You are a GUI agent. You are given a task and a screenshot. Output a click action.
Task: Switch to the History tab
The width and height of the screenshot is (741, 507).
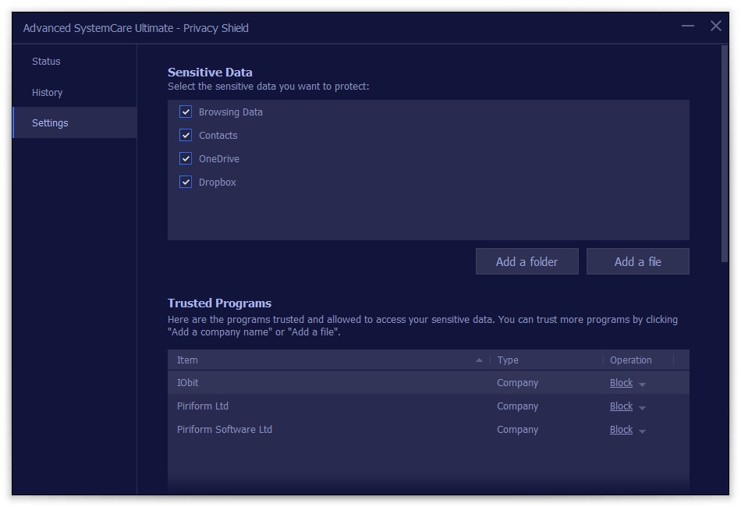(48, 92)
